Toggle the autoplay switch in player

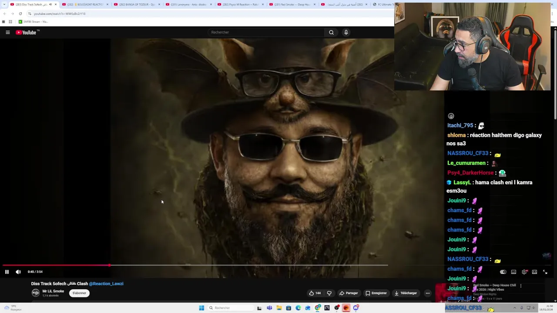click(x=503, y=272)
